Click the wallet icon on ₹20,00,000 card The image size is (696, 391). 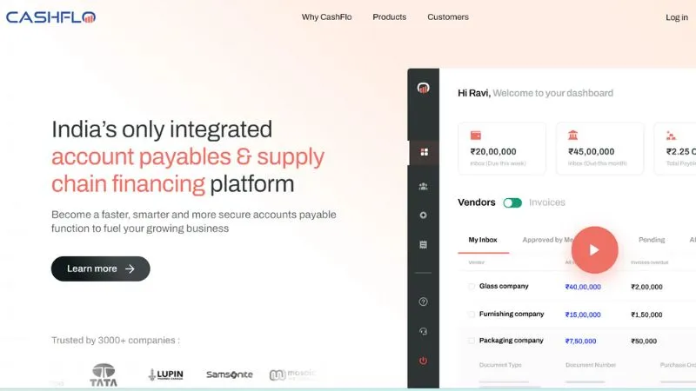475,136
